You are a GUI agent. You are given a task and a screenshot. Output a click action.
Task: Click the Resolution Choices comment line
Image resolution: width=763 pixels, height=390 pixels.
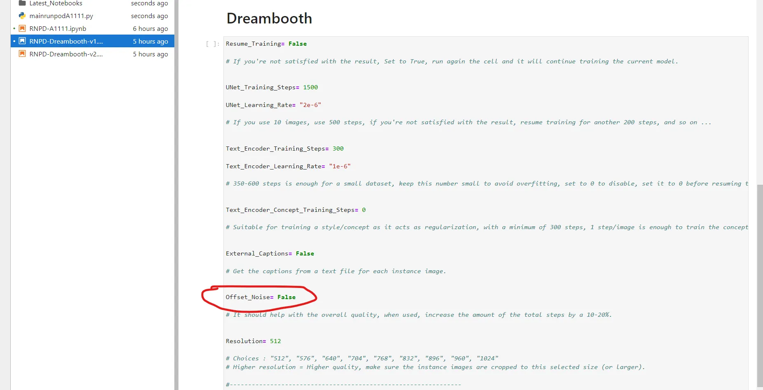click(362, 359)
